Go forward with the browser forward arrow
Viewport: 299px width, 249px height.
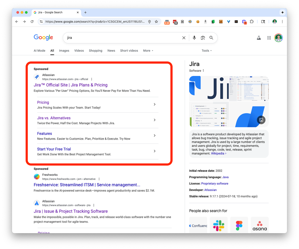pyautogui.click(x=24, y=22)
